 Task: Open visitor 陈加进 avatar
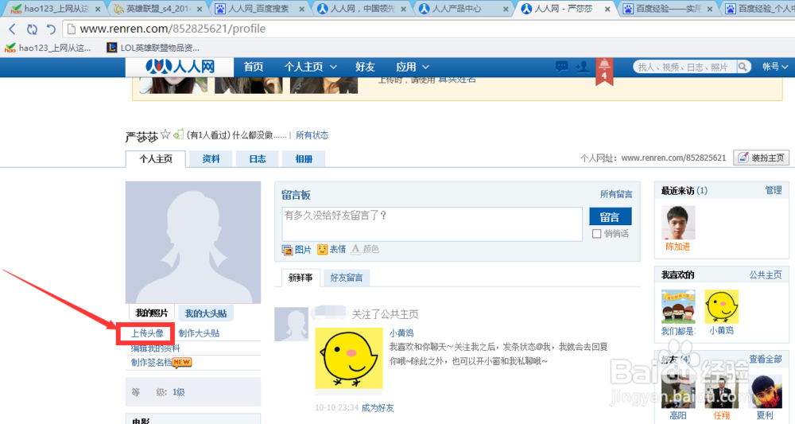[x=678, y=222]
